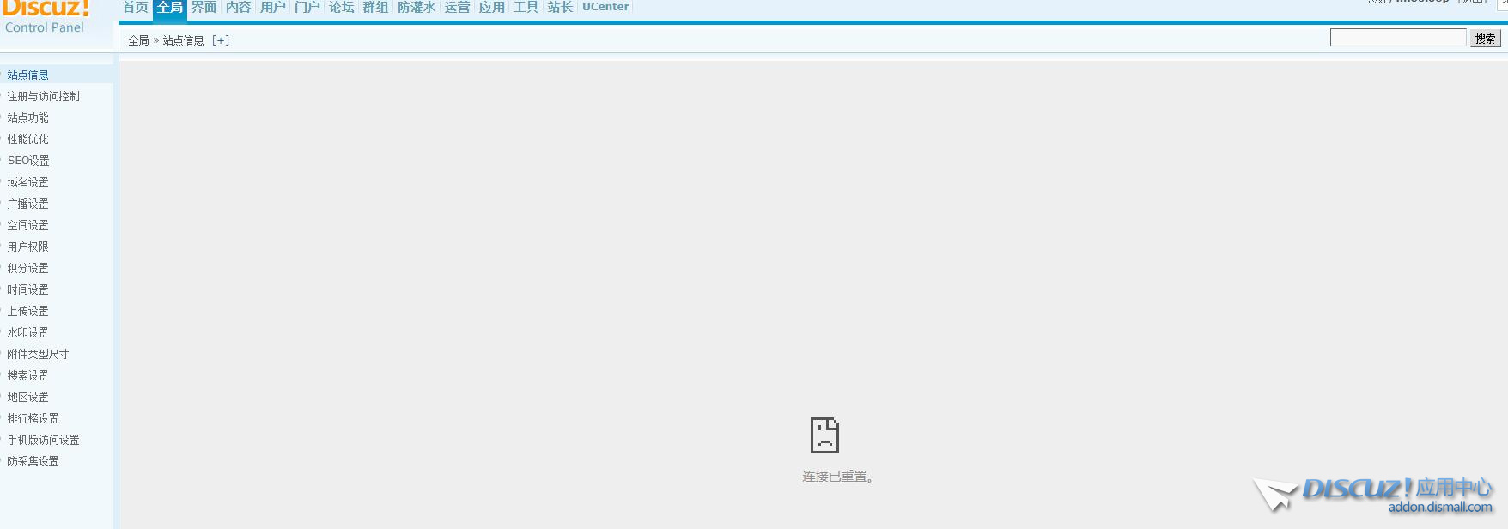Open 域名设置 sidebar item
This screenshot has width=1508, height=529.
(x=28, y=182)
